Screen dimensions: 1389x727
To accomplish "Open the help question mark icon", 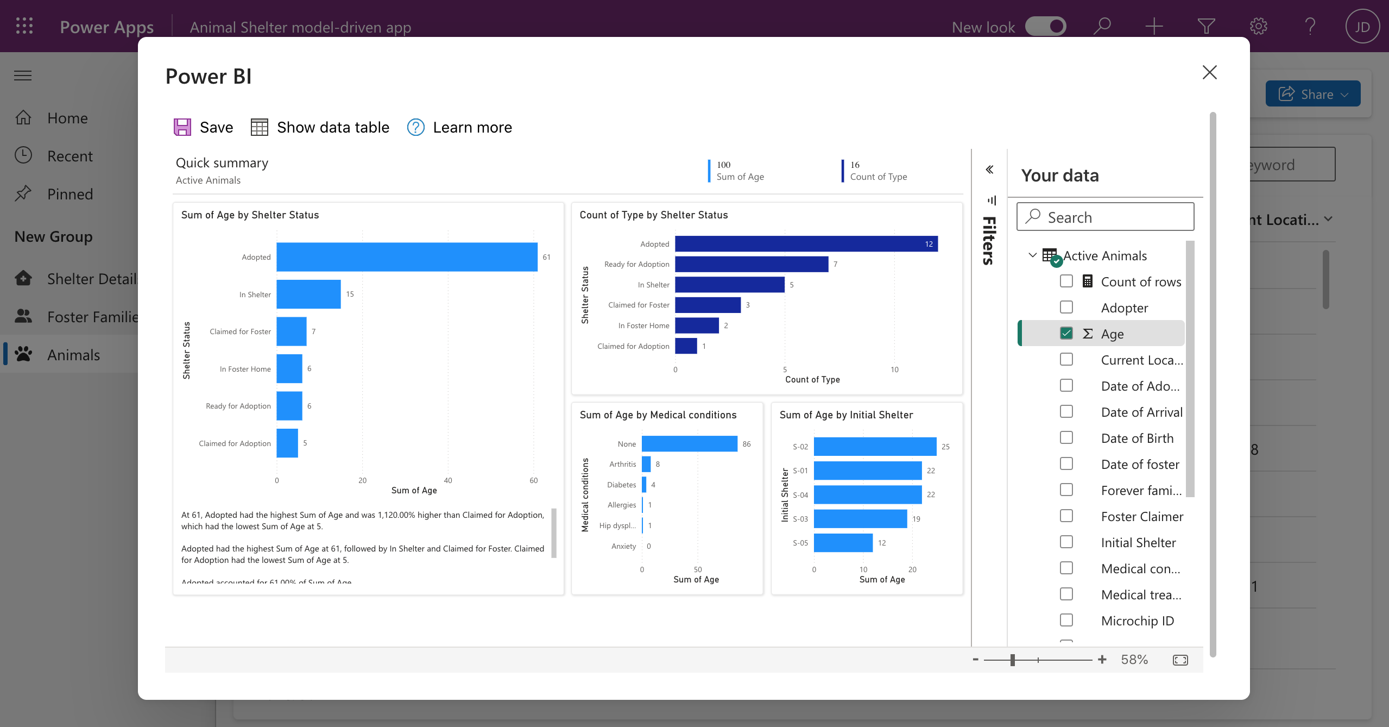I will pyautogui.click(x=1310, y=26).
